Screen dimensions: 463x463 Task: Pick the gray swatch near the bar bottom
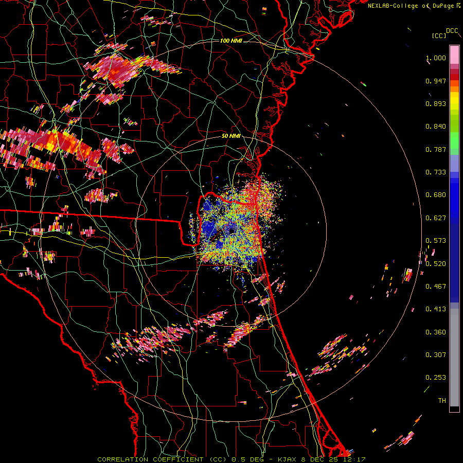pos(454,358)
